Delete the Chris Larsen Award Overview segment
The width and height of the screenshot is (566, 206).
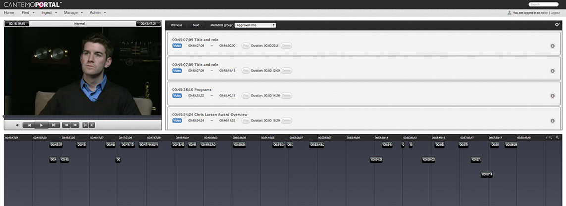coord(286,121)
